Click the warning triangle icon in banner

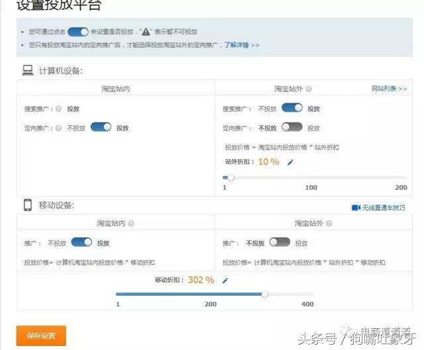146,32
